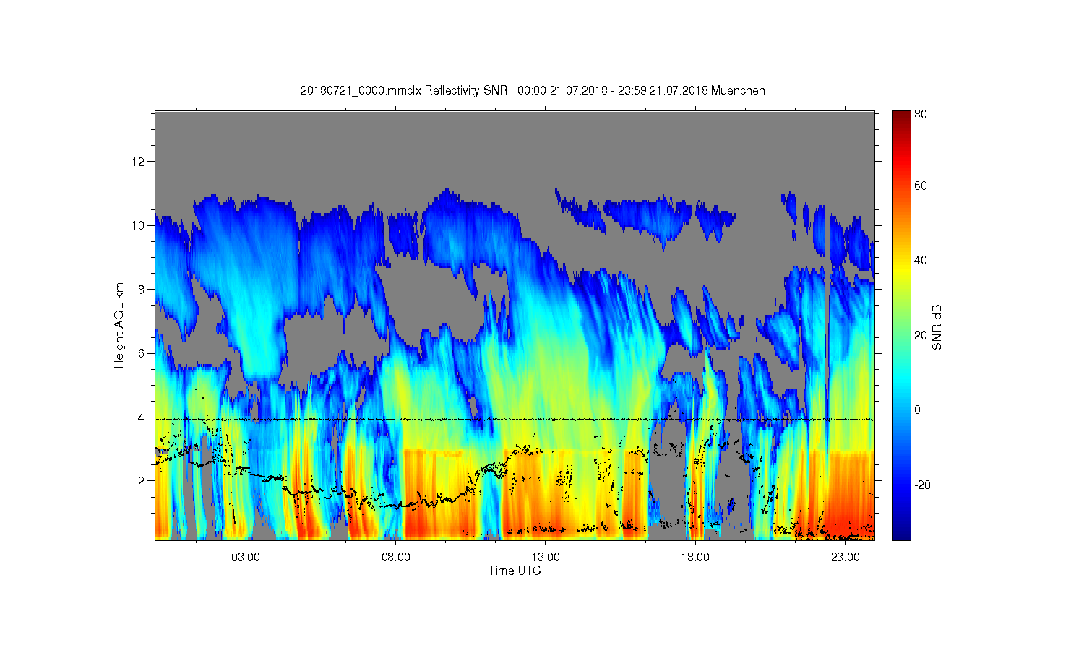This screenshot has height=650, width=1084.
Task: Click the height tick label 4
Action: coord(143,417)
